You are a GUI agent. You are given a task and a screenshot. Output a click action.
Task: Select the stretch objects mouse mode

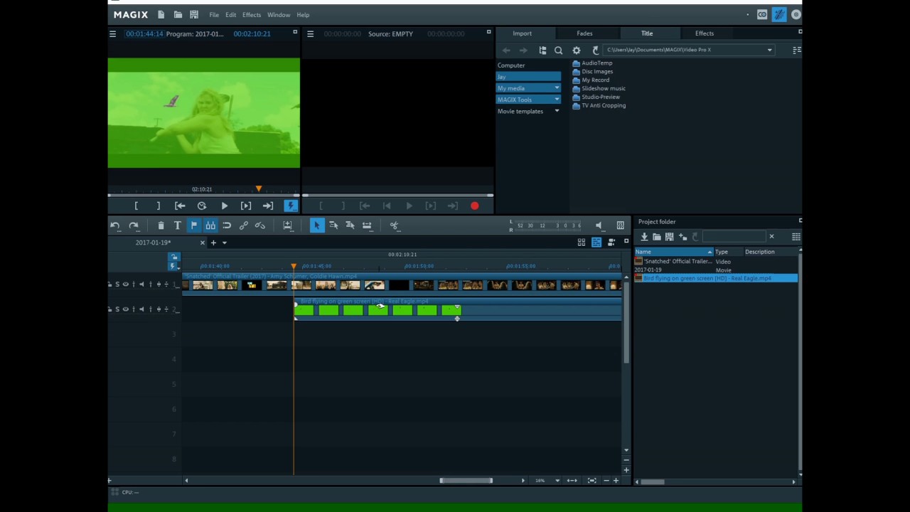click(367, 225)
